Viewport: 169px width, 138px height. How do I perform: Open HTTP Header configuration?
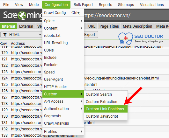pos(63,86)
